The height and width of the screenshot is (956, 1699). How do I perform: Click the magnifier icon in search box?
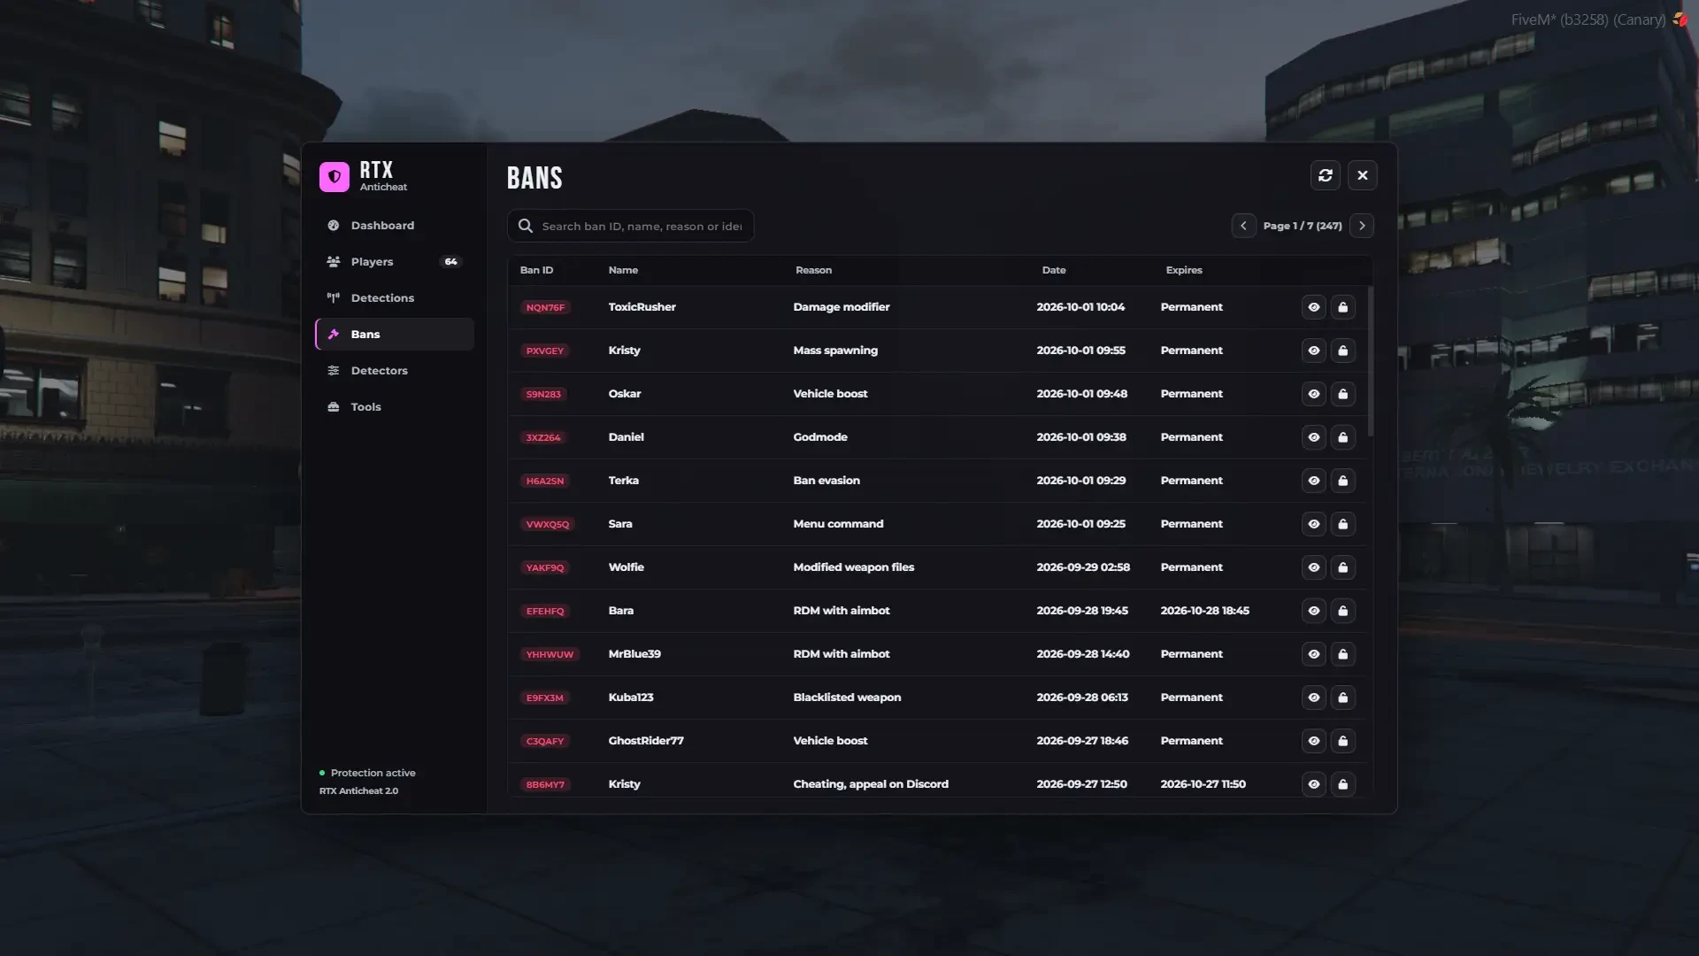(526, 226)
